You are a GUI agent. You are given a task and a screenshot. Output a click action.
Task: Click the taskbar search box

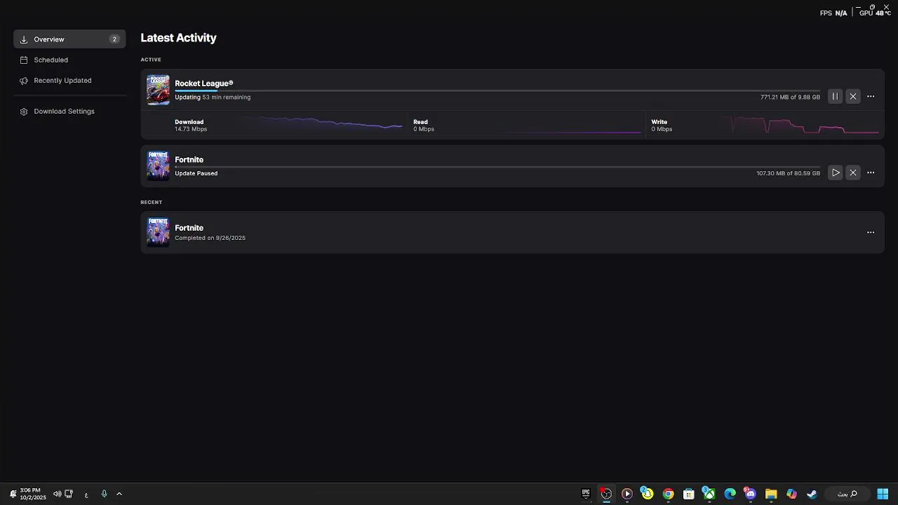847,494
